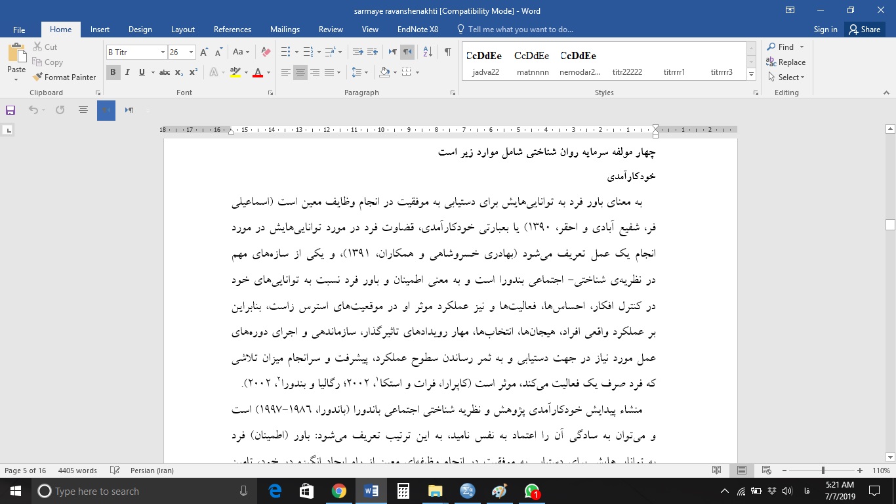Viewport: 896px width, 504px height.
Task: Apply shading using the Shading icon
Action: [x=384, y=72]
